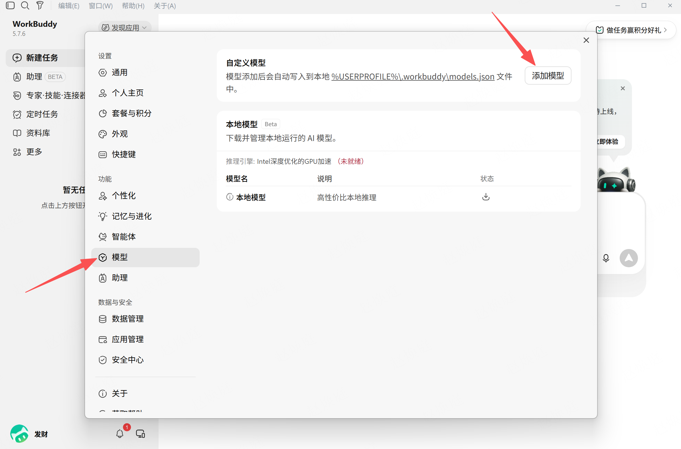Image resolution: width=681 pixels, height=449 pixels.
Task: Click the green user avatar at bottom
Action: click(19, 434)
